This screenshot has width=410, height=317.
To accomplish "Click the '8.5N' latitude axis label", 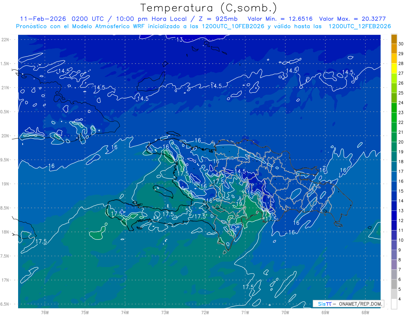I will (x=5, y=208).
